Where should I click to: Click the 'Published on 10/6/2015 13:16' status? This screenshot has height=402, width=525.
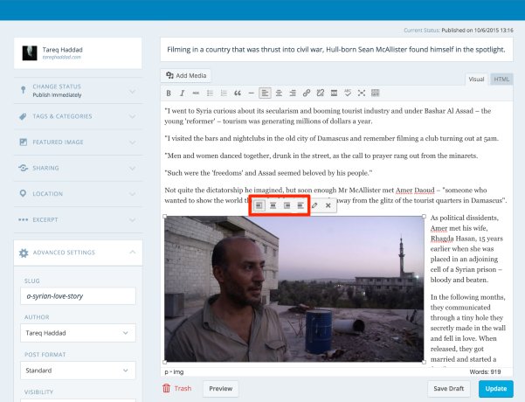477,30
